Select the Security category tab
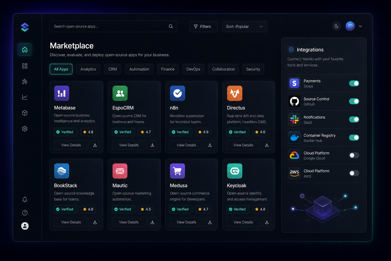Screen dimensions: 391x261 click(253, 69)
